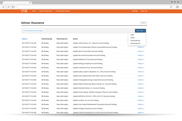Sort by the Date column header
This screenshot has width=182, height=121.
tap(25, 39)
